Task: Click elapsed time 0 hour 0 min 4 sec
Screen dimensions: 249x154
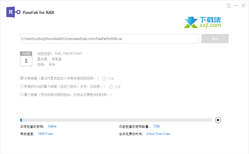Action: tap(158, 134)
